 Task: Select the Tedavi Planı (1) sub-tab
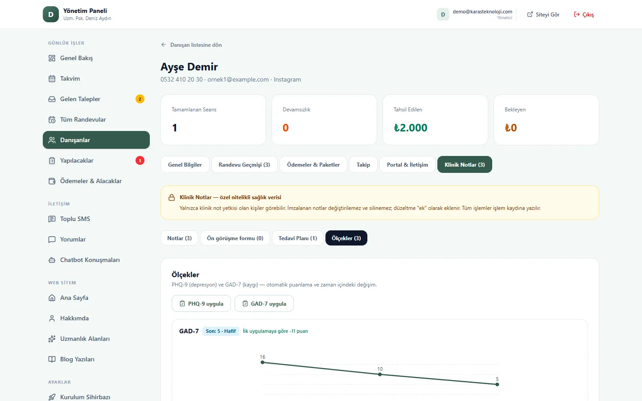click(x=298, y=238)
